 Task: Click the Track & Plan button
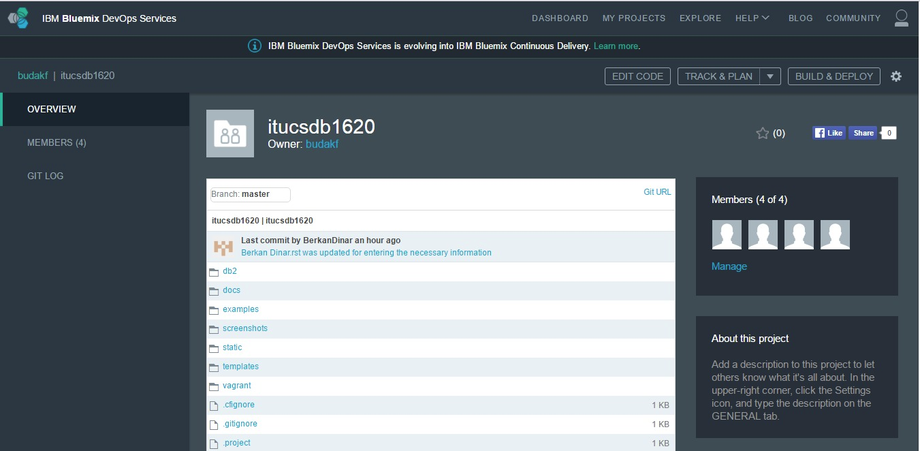pyautogui.click(x=719, y=76)
